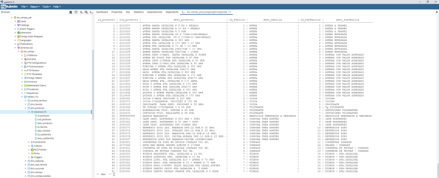Open the File menu
439x178 pixels.
[x=25, y=7]
